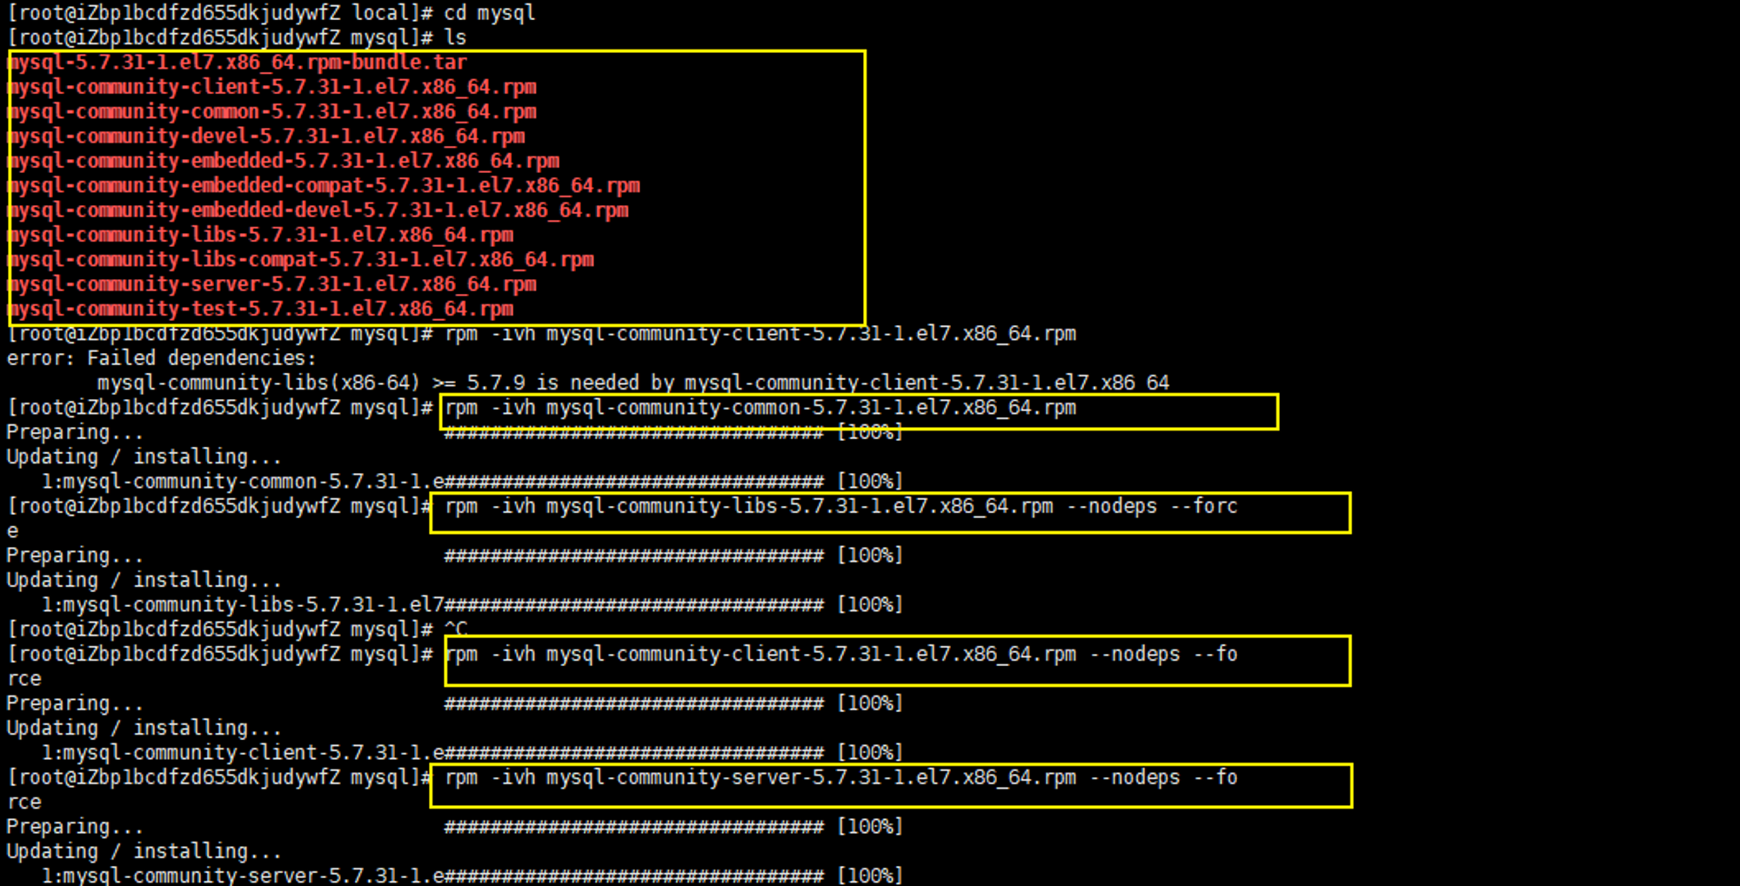Viewport: 1740px width, 886px height.
Task: Click '1:mysql-community-server-5.7.31-1.e' install progress line
Action: (472, 875)
